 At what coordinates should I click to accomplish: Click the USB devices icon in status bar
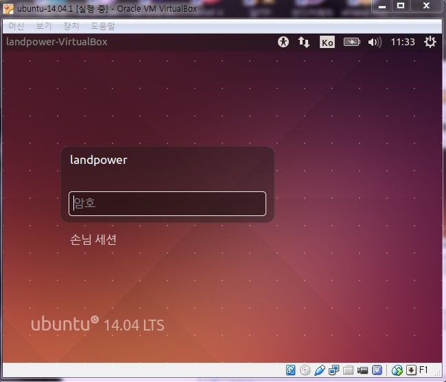[320, 370]
